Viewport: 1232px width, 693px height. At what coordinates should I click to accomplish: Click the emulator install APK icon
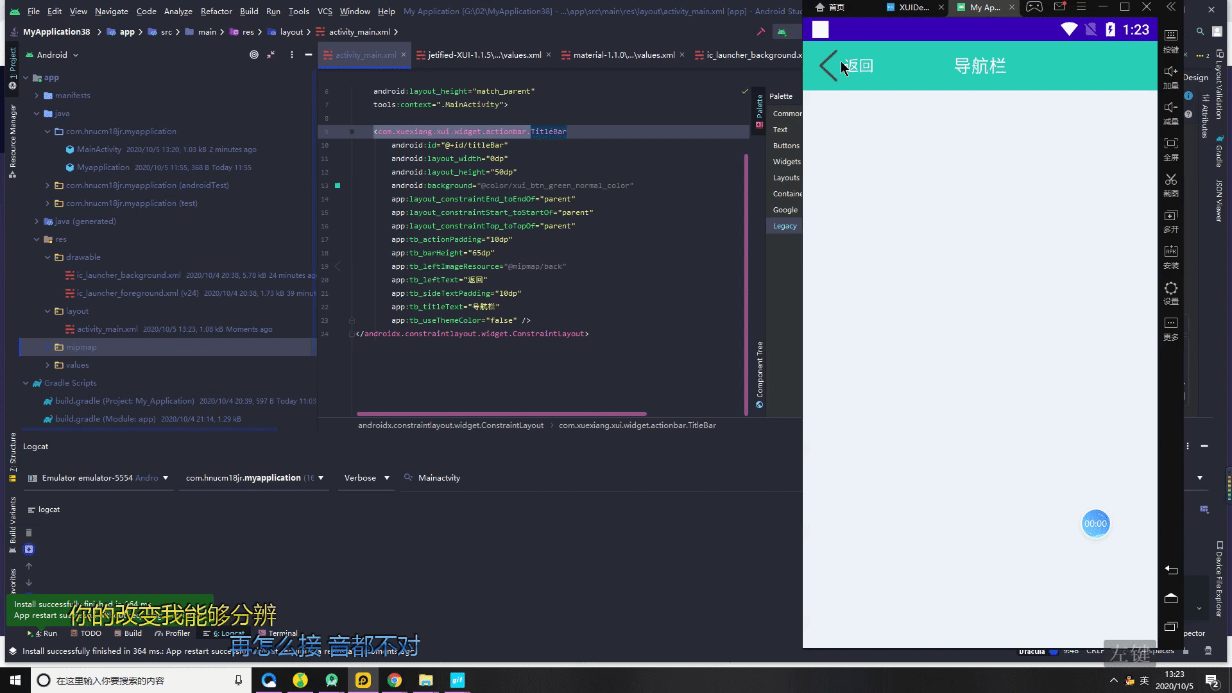click(1171, 252)
